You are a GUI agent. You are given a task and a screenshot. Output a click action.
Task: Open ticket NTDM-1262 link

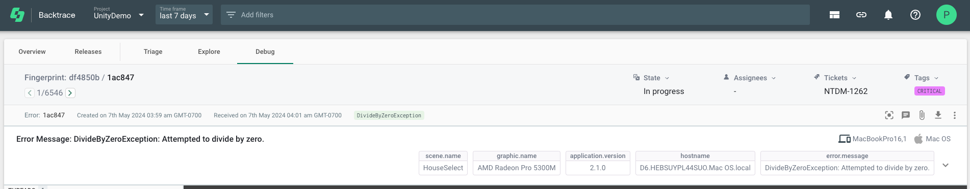coord(846,91)
